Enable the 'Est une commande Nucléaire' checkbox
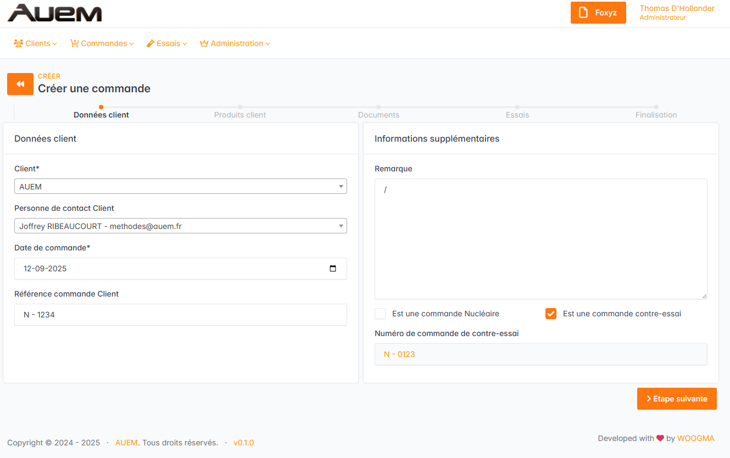Viewport: 730px width, 458px height. tap(380, 314)
